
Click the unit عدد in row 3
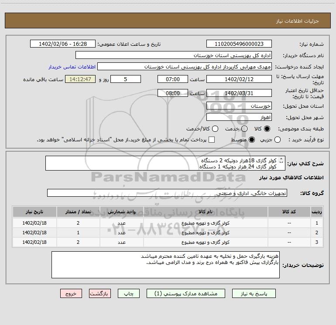pos(121,242)
